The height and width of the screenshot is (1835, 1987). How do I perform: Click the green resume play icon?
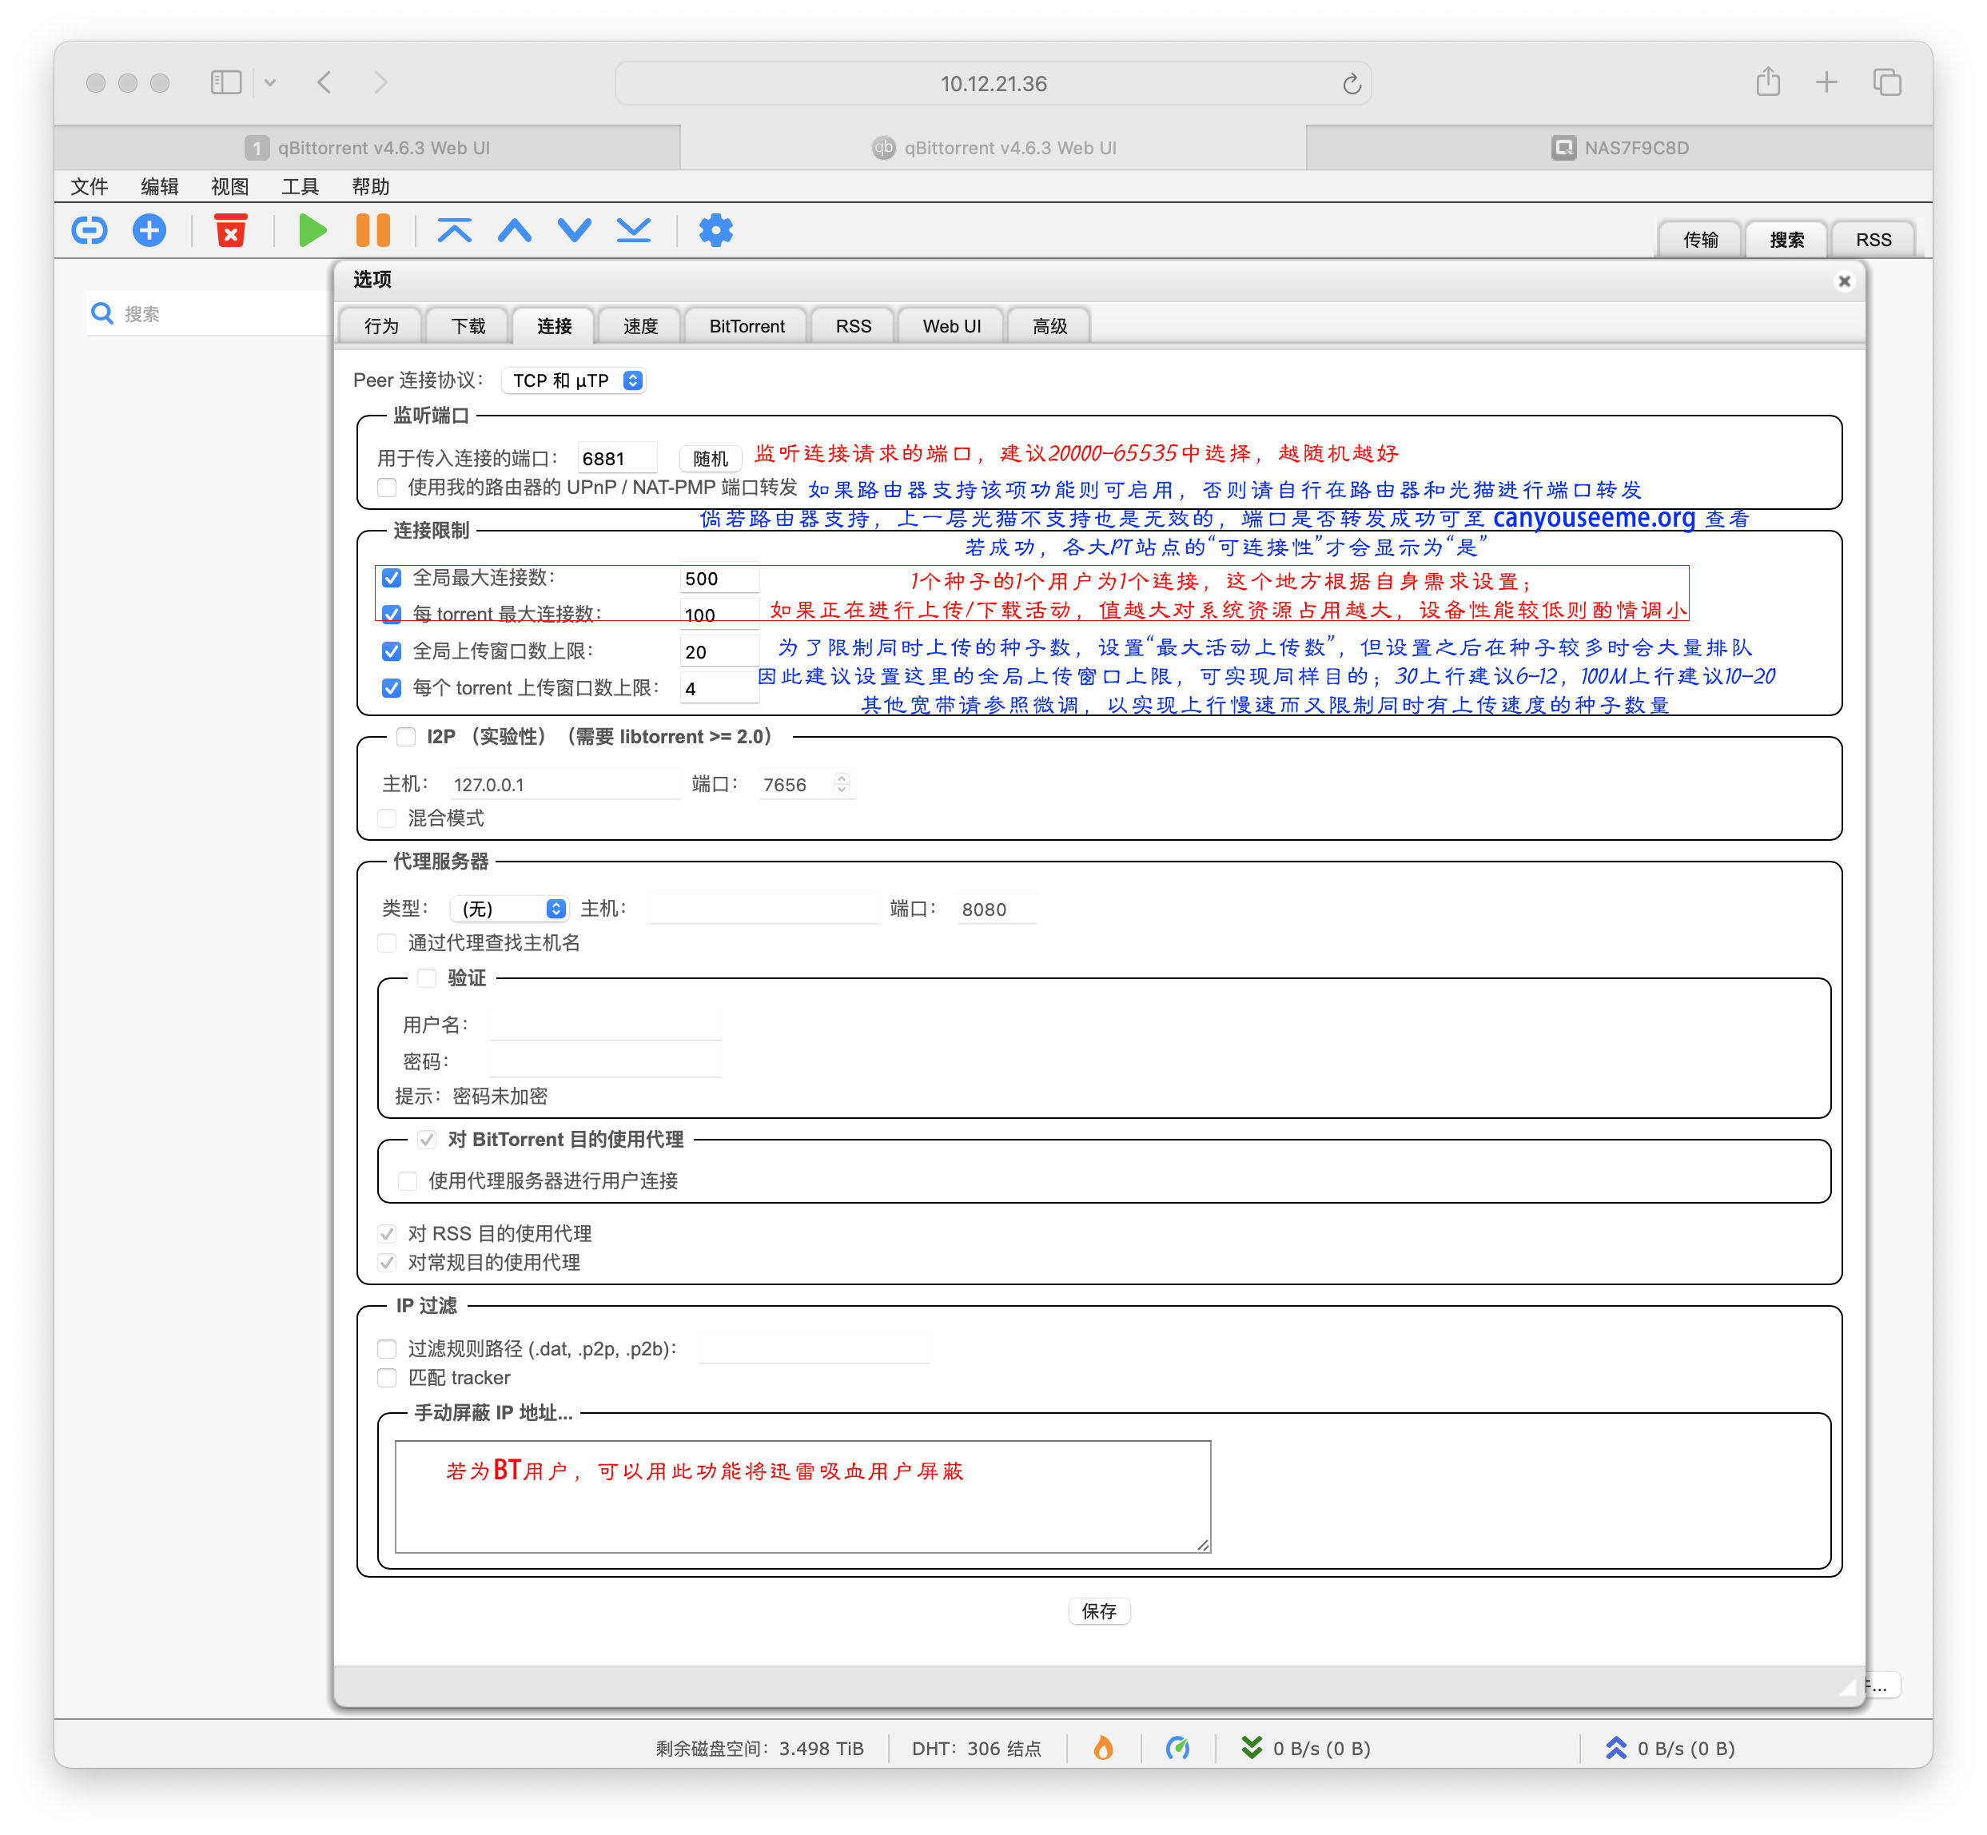point(313,230)
